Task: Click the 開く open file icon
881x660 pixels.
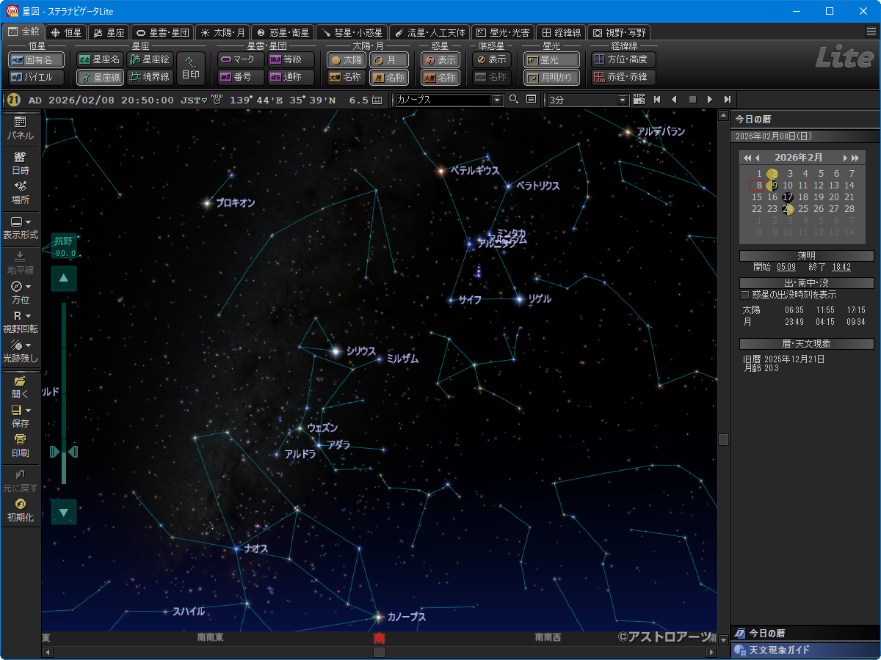Action: (x=20, y=381)
